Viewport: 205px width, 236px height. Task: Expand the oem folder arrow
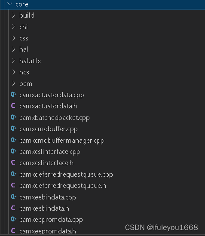point(14,83)
